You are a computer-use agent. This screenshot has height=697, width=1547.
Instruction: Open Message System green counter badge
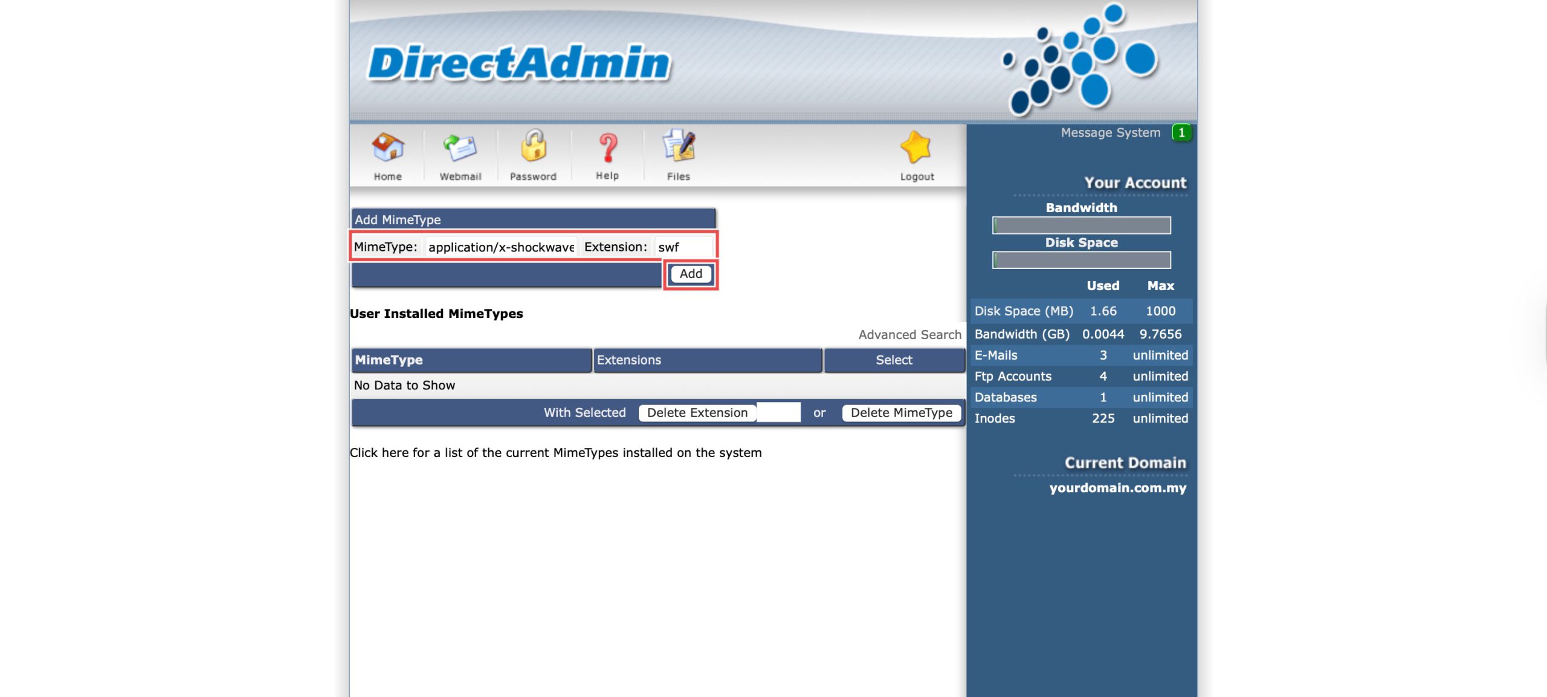tap(1181, 132)
